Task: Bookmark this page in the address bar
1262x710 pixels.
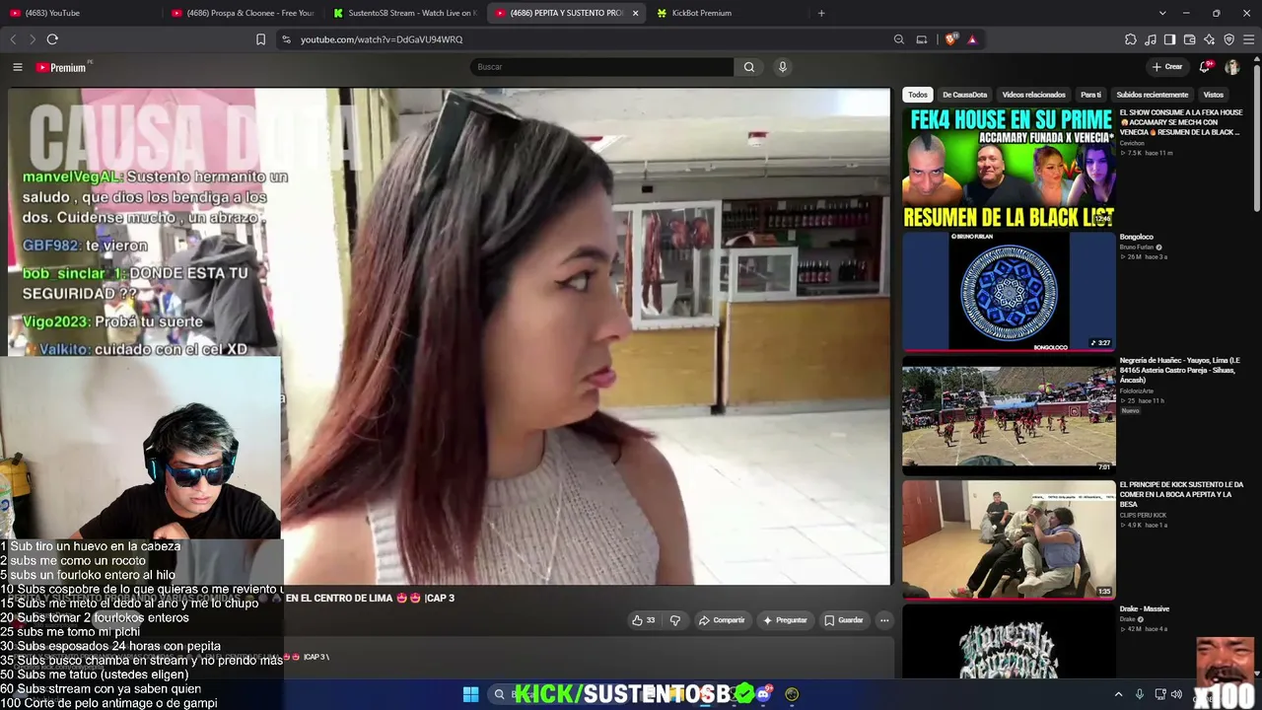Action: [x=260, y=39]
